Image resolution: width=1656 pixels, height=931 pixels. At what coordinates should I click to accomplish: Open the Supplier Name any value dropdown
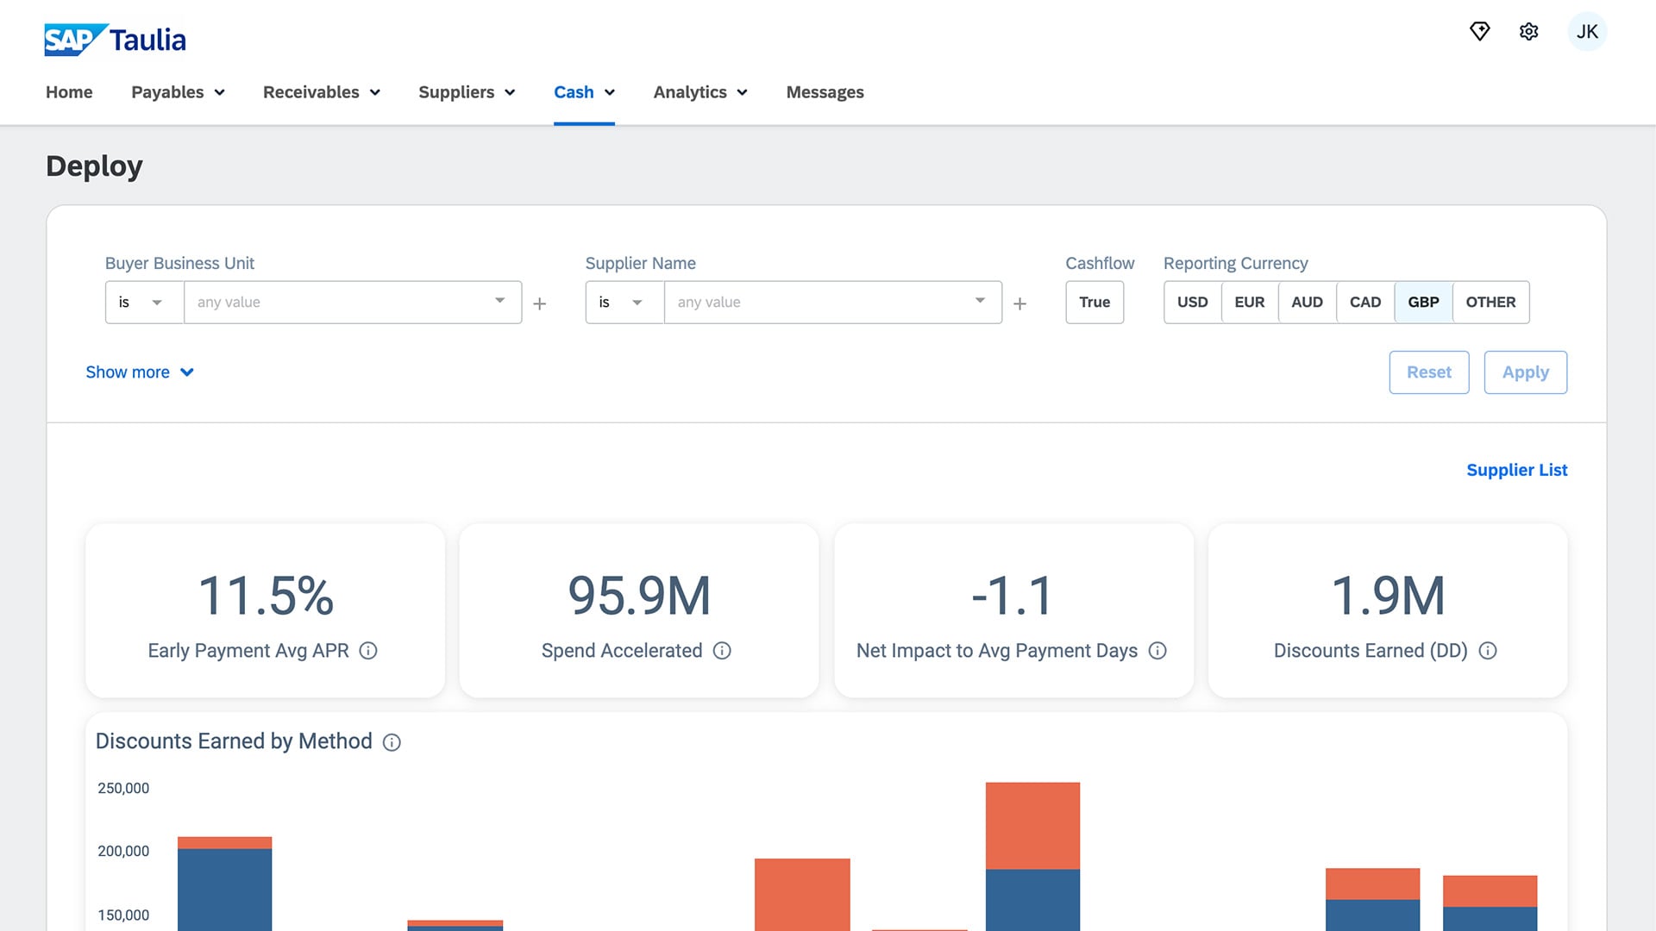point(832,303)
